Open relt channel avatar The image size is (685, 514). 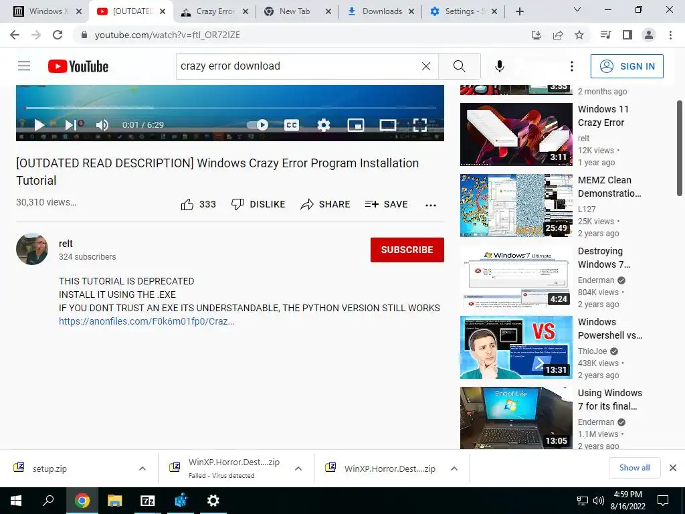[32, 249]
